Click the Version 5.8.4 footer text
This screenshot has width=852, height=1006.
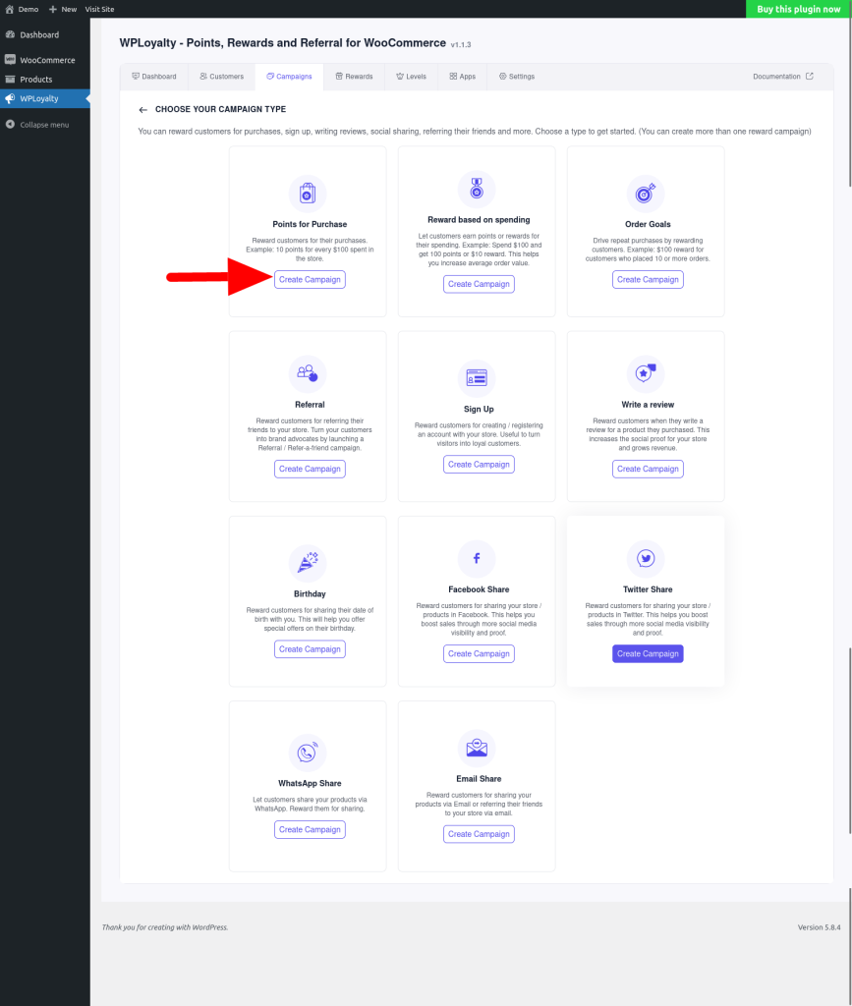(x=819, y=927)
